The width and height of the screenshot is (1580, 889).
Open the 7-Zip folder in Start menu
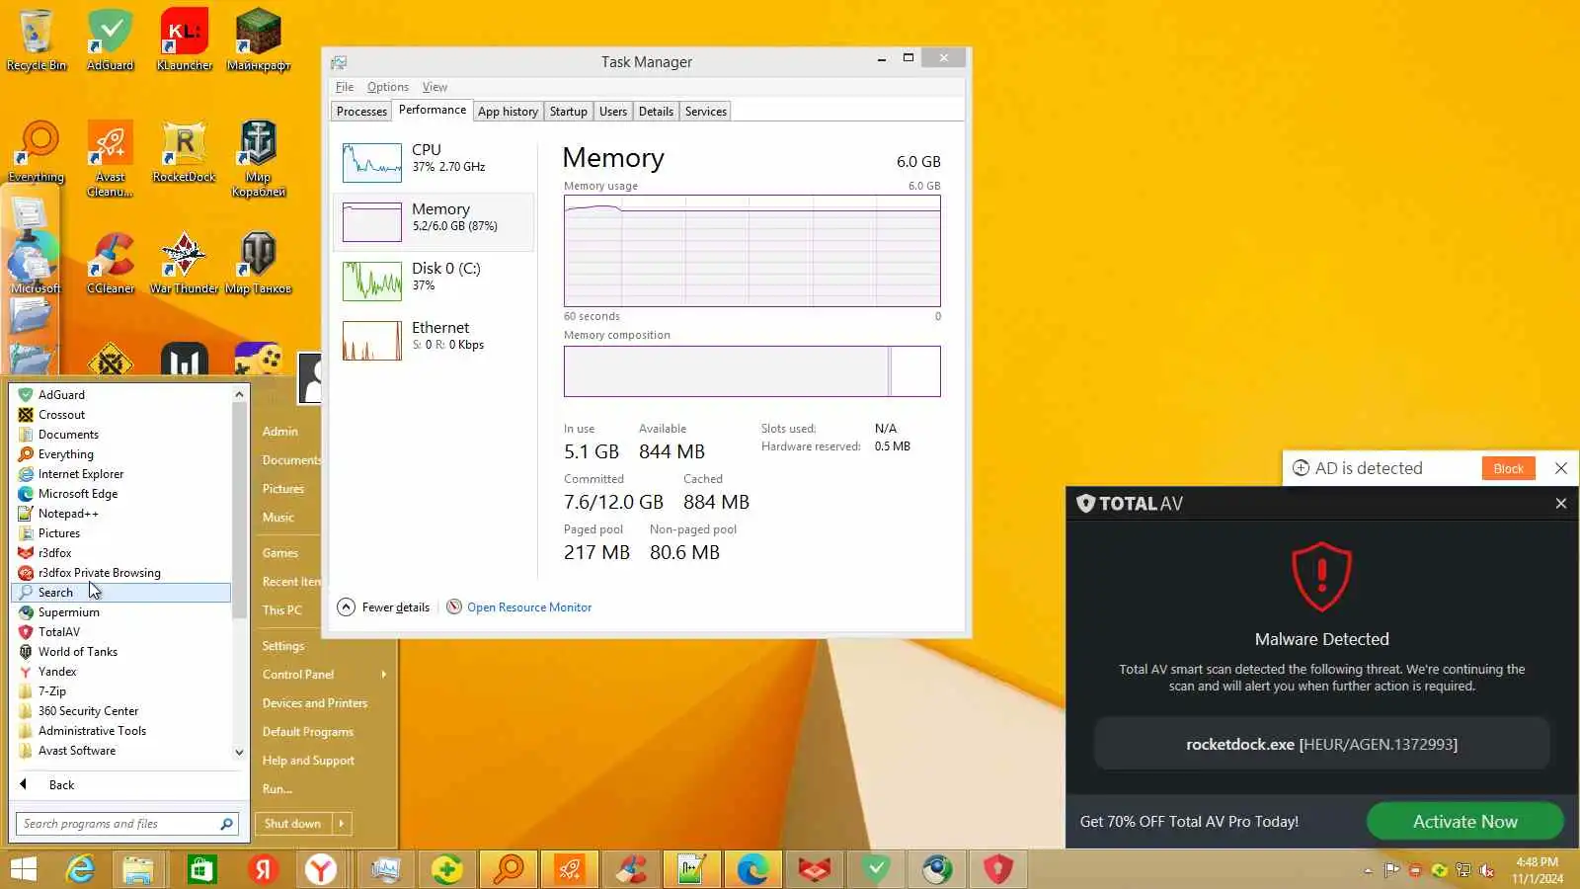(122, 691)
